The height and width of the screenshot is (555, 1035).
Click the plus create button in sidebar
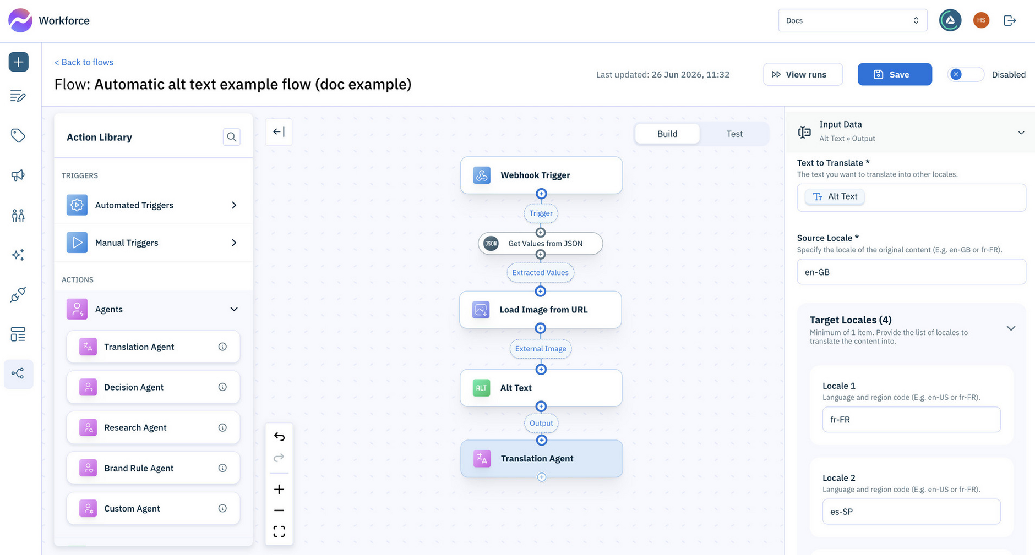pos(18,62)
